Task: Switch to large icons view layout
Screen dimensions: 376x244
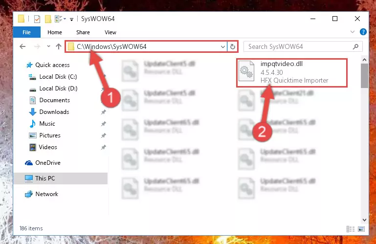Action: [361, 229]
